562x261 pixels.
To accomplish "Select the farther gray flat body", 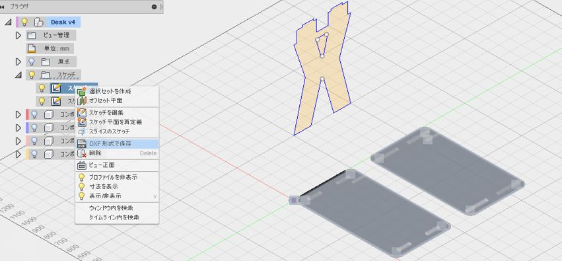I will pos(448,170).
